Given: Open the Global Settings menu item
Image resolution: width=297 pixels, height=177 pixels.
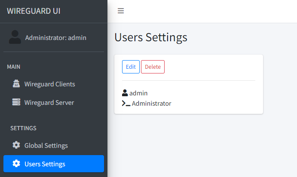Looking at the screenshot, I should click(x=46, y=145).
